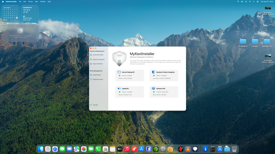The image size is (275, 154).
Task: Click the 'Build Version: 25A354' text
Action: click(159, 95)
